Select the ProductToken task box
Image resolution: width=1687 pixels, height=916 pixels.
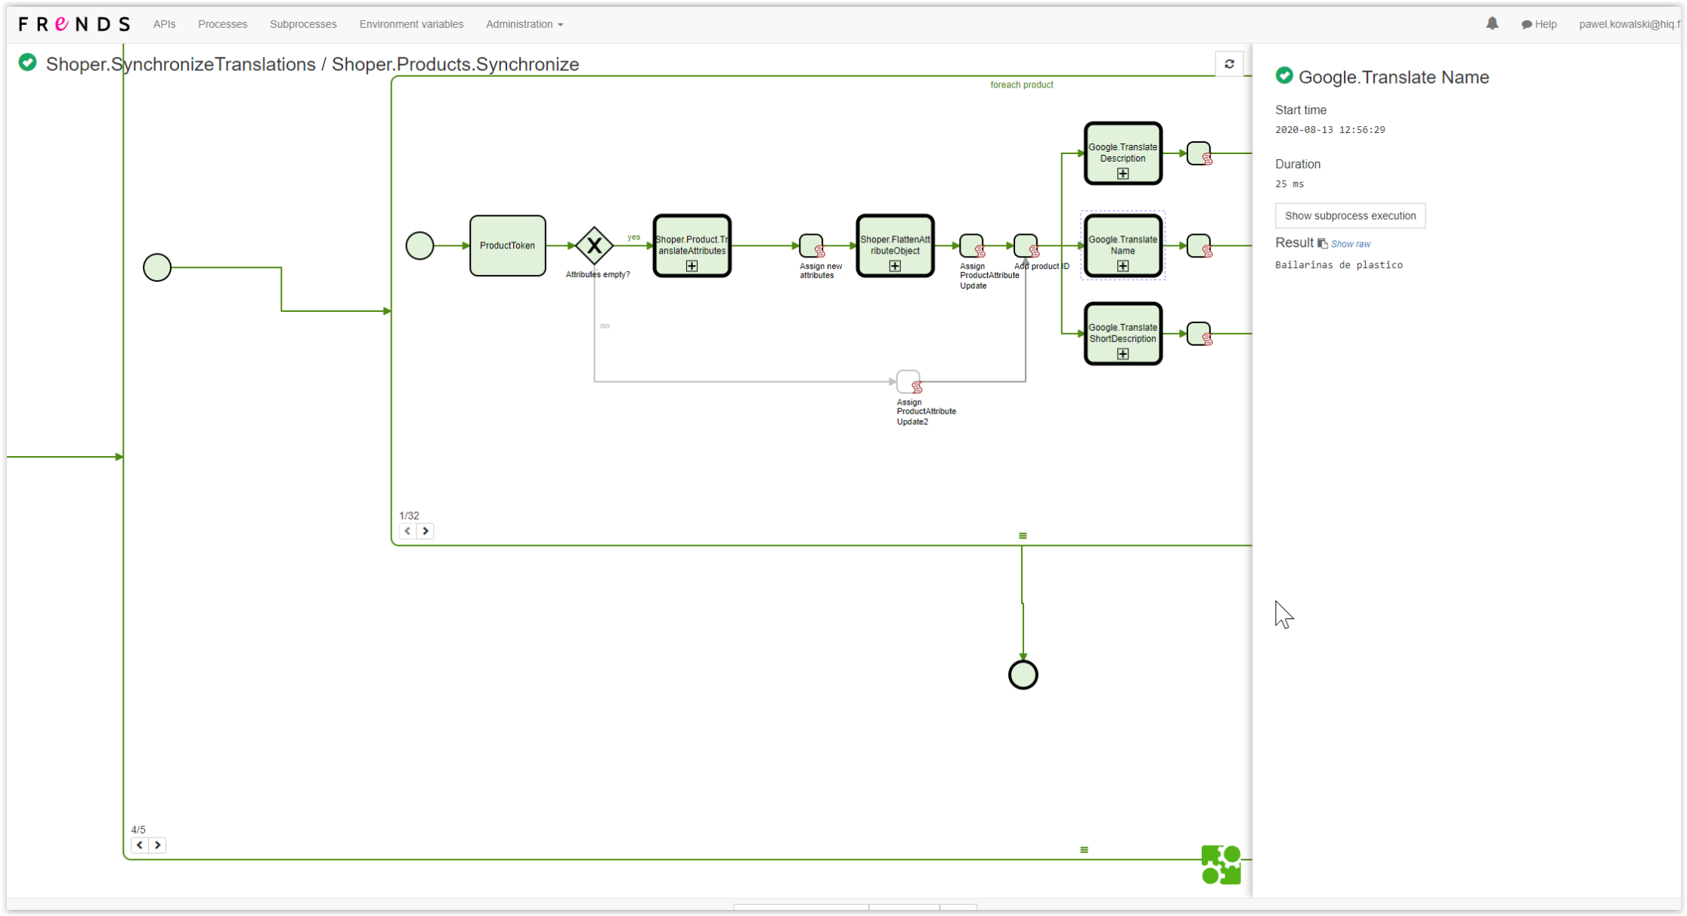click(507, 245)
